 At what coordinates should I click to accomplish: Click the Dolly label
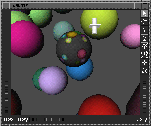[x=142, y=119]
